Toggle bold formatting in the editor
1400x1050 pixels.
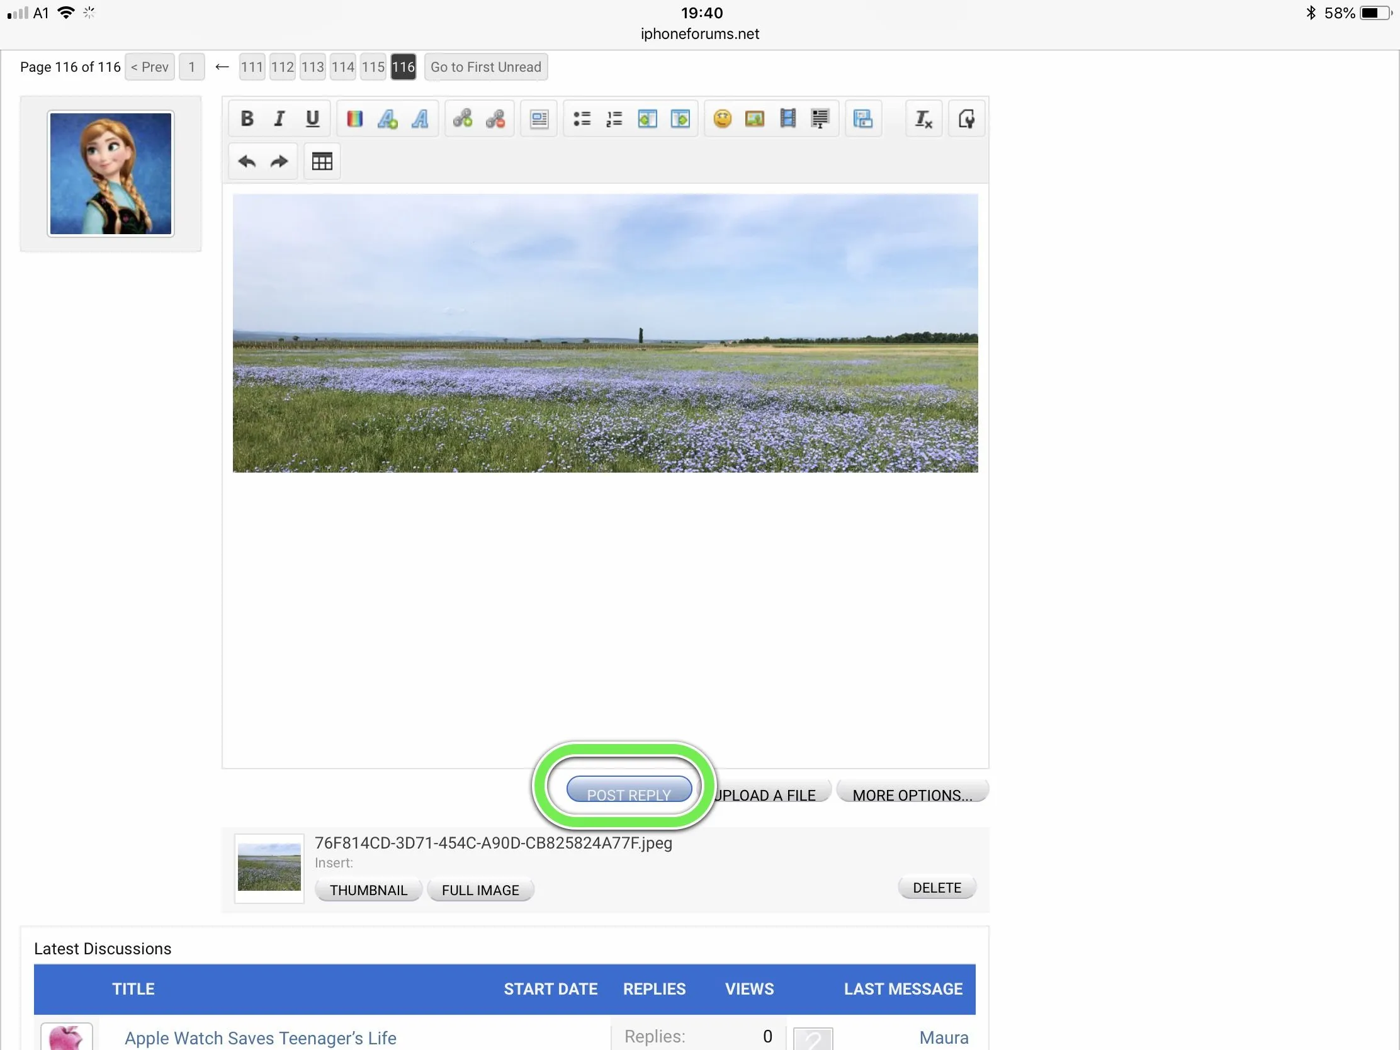coord(247,119)
